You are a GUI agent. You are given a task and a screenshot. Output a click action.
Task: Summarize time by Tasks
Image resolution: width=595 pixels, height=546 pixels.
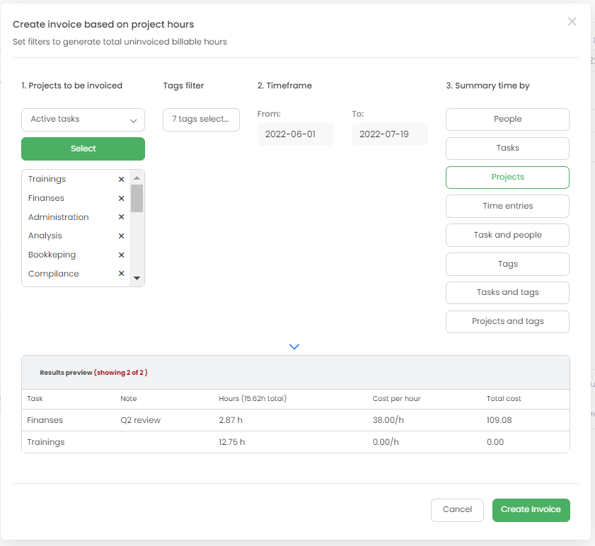point(507,149)
